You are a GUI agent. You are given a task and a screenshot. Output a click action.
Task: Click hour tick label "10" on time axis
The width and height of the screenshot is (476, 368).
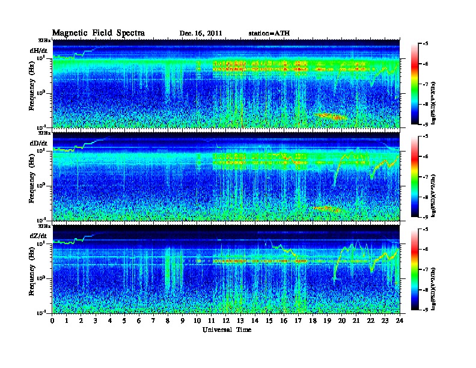click(x=197, y=320)
